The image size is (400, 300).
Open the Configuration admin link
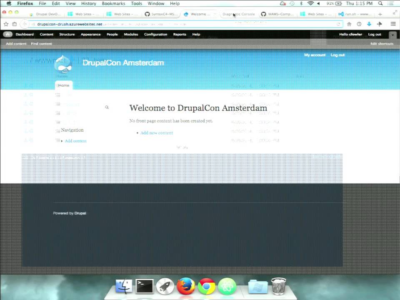pos(155,34)
